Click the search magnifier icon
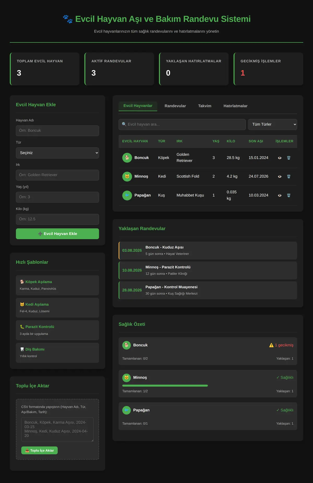The image size is (313, 483). click(x=124, y=124)
